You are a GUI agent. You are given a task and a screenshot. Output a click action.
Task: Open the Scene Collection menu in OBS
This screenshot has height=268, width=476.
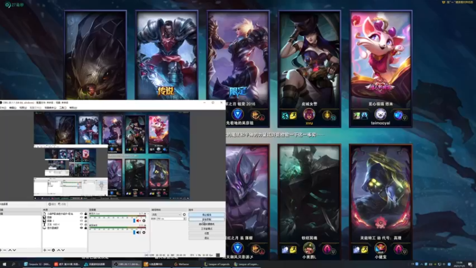(51, 108)
